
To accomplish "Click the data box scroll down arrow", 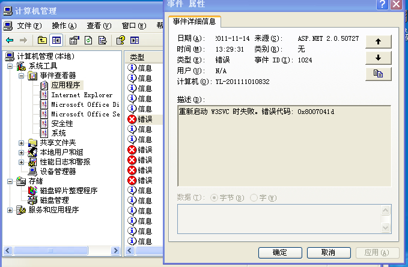I will pos(385,228).
